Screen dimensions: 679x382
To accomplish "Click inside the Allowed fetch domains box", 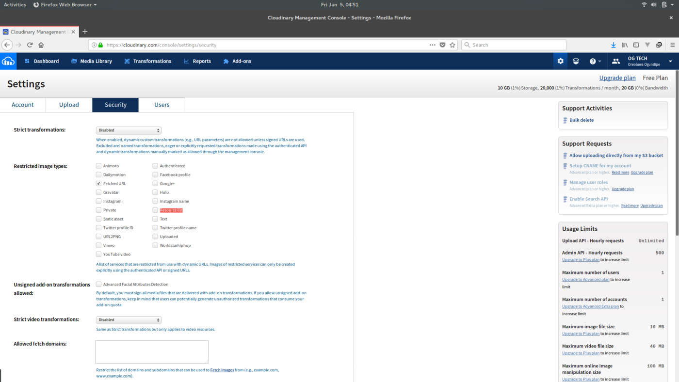I will coord(152,351).
